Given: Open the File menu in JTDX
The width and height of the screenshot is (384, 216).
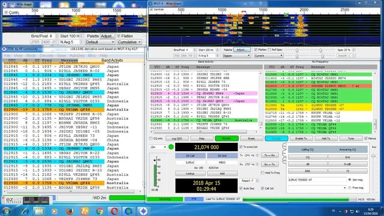Looking at the screenshot, I should click(x=7, y=56).
